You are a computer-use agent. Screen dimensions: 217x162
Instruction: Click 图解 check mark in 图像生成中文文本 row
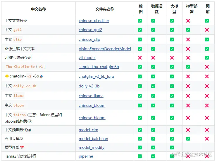(207, 49)
